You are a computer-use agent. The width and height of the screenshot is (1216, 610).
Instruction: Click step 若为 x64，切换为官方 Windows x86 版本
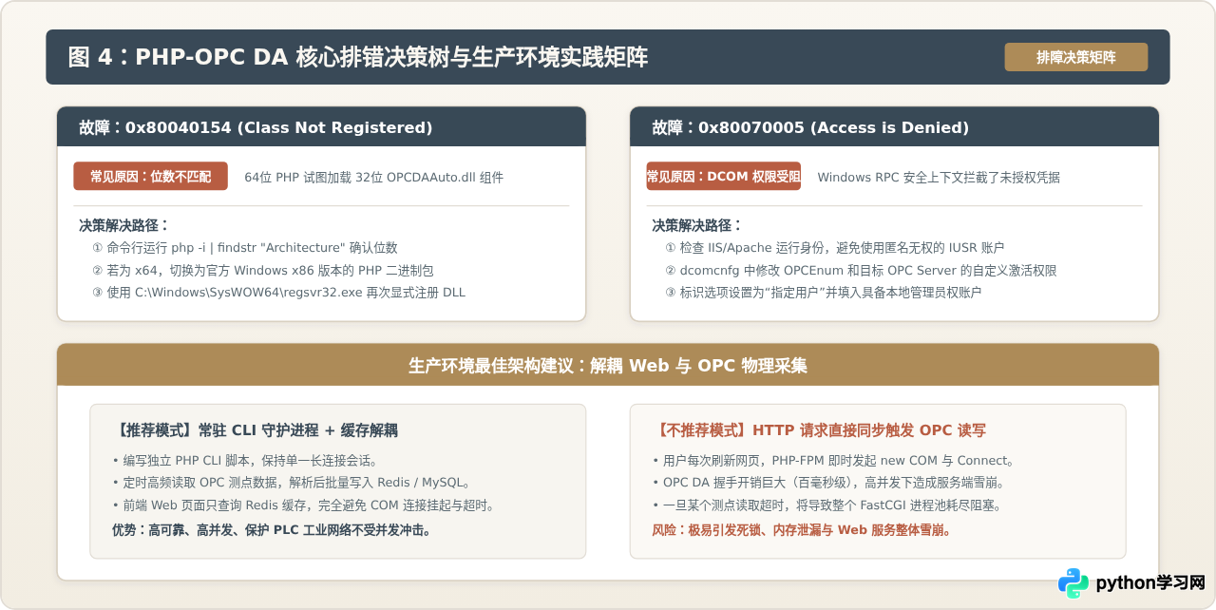(x=262, y=270)
